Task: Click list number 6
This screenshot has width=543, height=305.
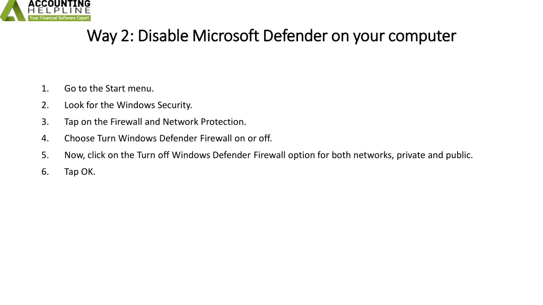Action: tap(45, 172)
